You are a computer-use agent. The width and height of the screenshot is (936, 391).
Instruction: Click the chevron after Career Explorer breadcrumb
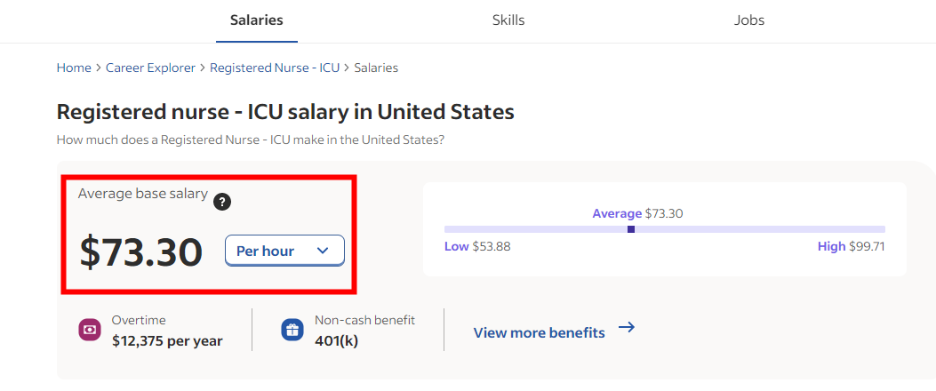tap(203, 68)
